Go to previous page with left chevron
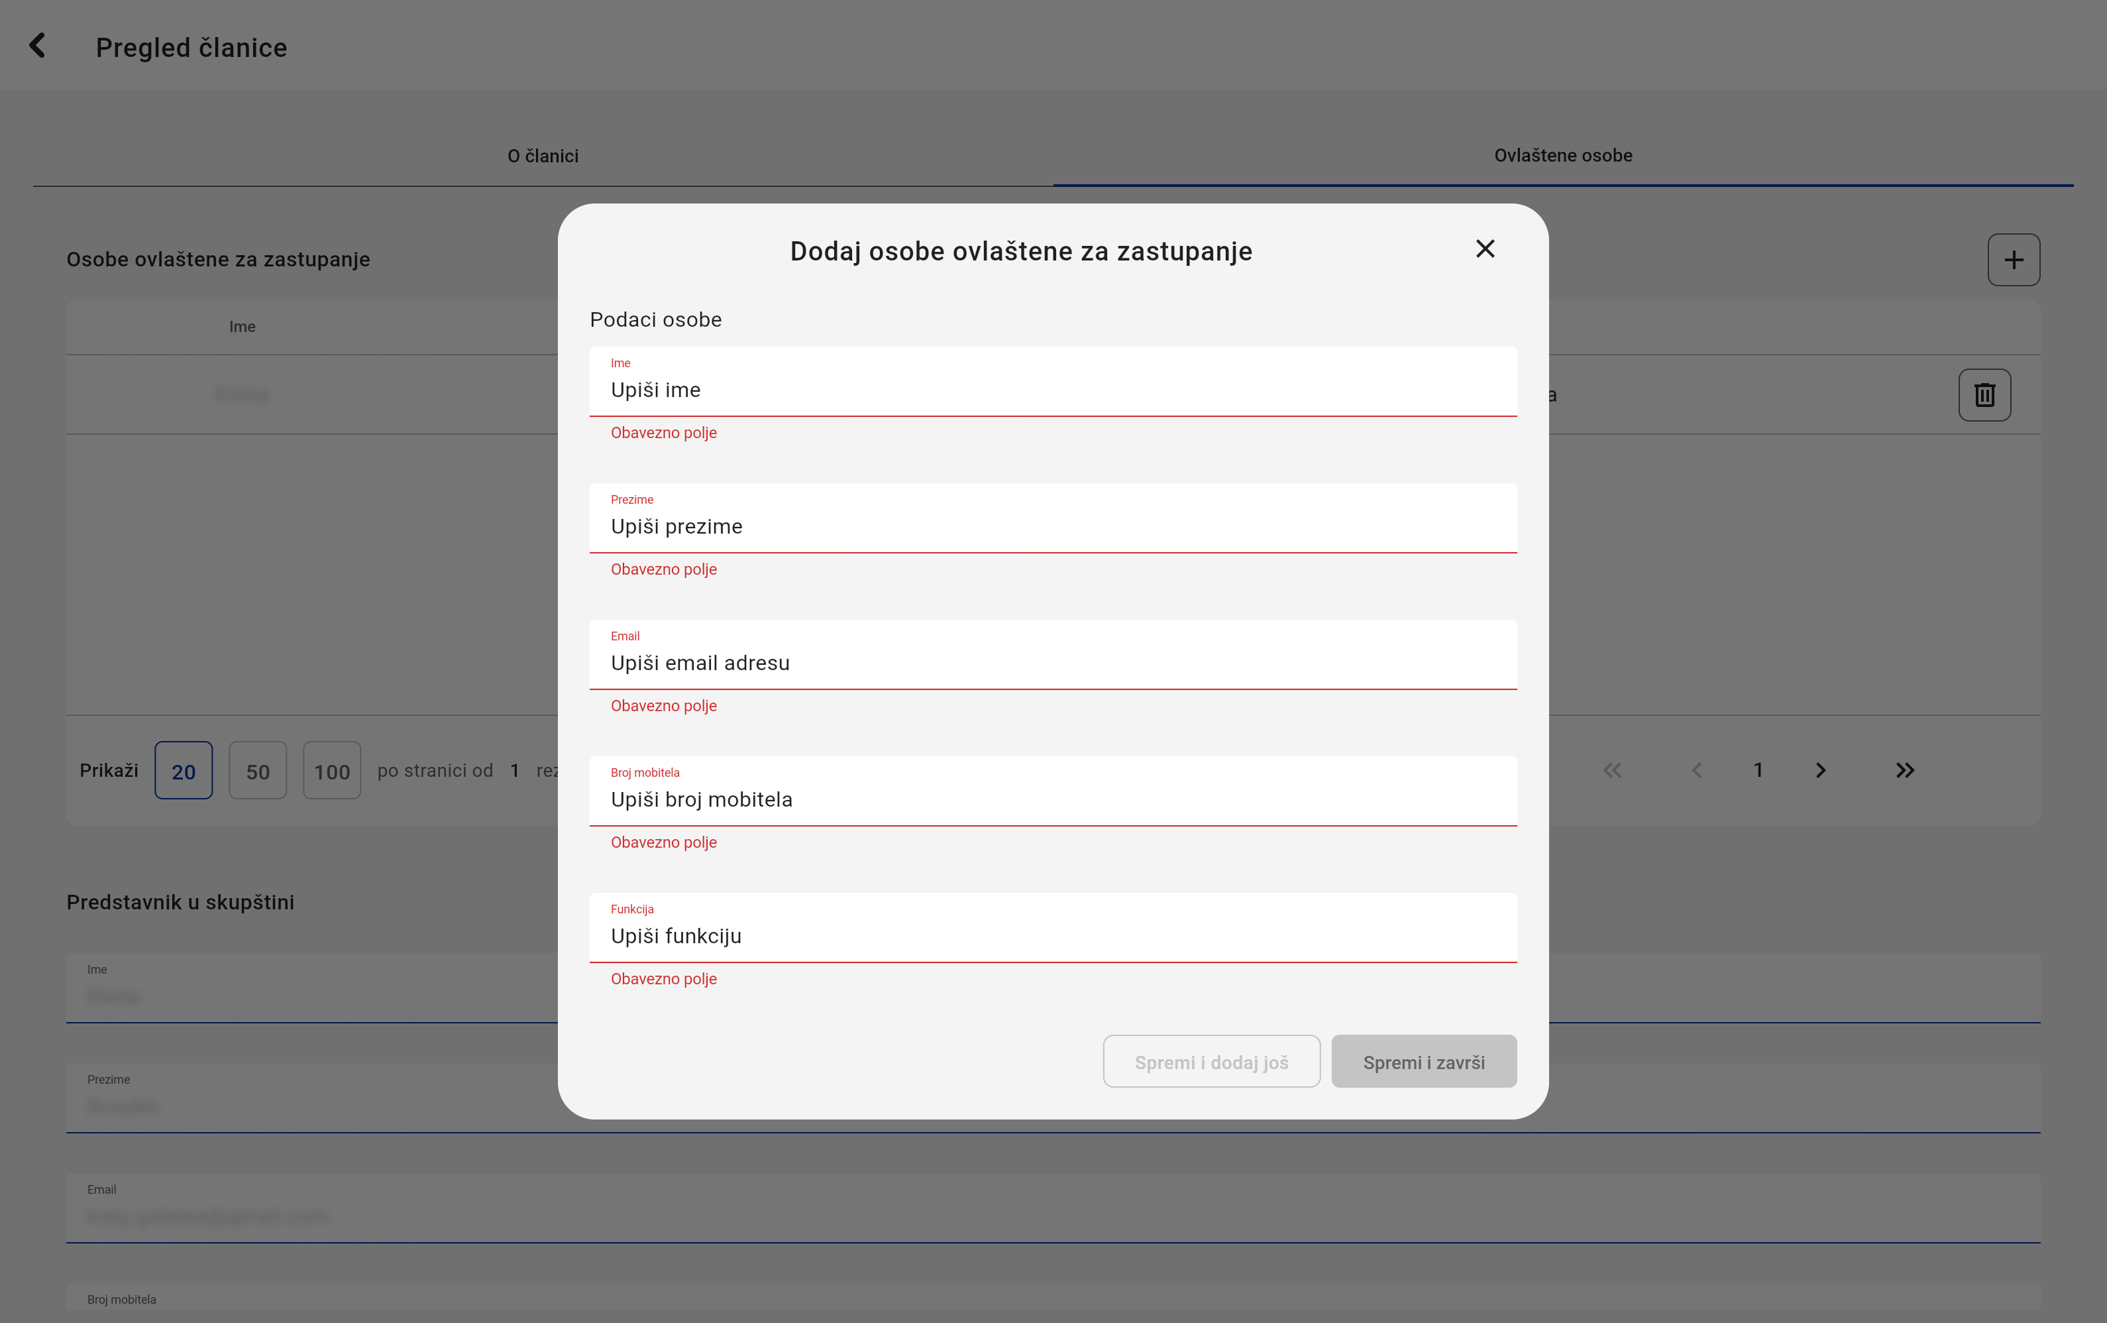This screenshot has height=1323, width=2107. click(1696, 770)
